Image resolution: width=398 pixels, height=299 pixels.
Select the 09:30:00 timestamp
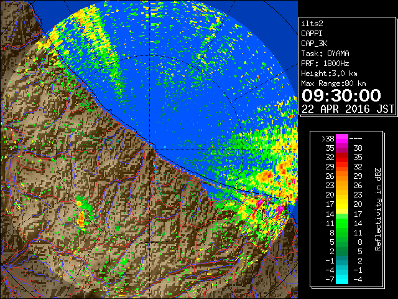tap(341, 95)
